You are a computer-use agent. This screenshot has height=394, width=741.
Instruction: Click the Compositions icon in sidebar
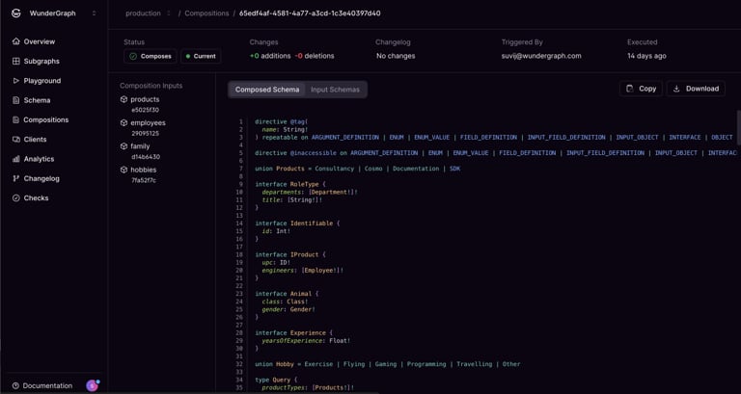point(16,119)
